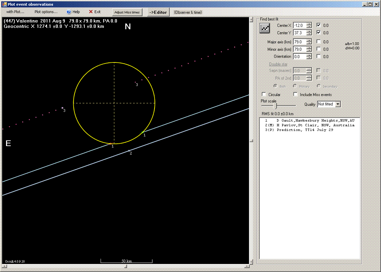This screenshot has height=272, width=381.
Task: Select the Primary radio button
Action: 295,86
